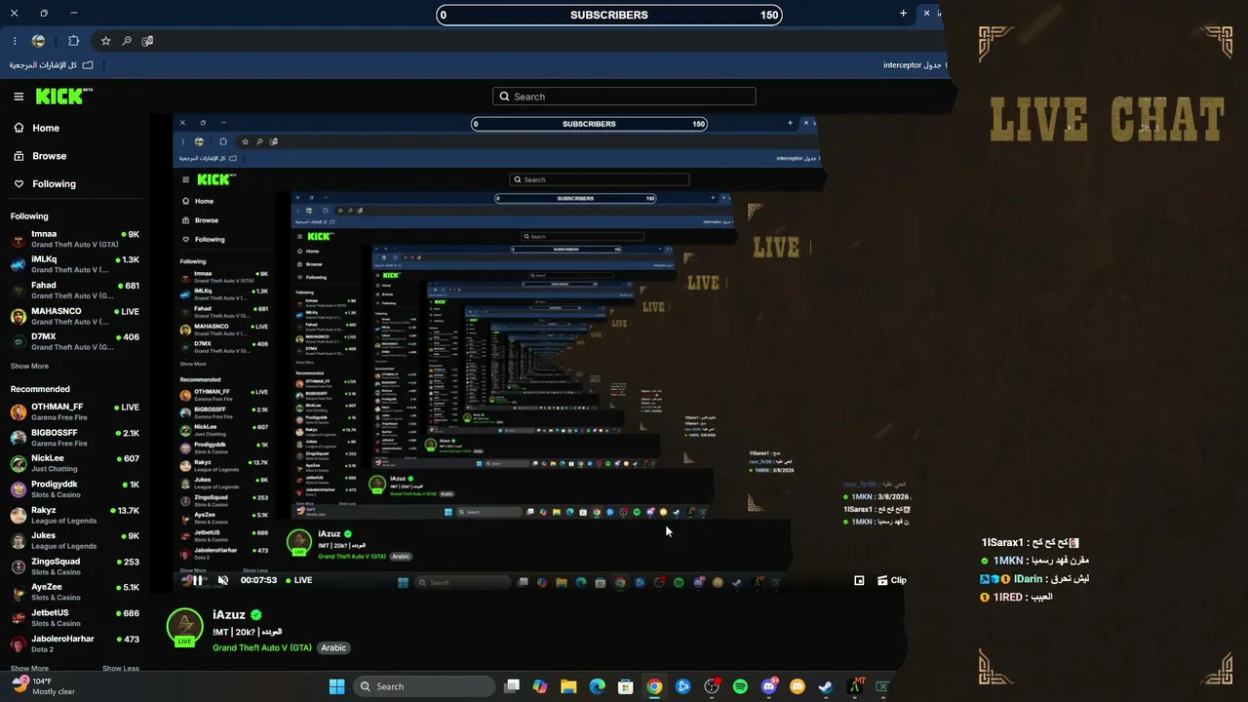The height and width of the screenshot is (702, 1248).
Task: Open the zoom magnifier icon in the address bar
Action: (x=127, y=41)
